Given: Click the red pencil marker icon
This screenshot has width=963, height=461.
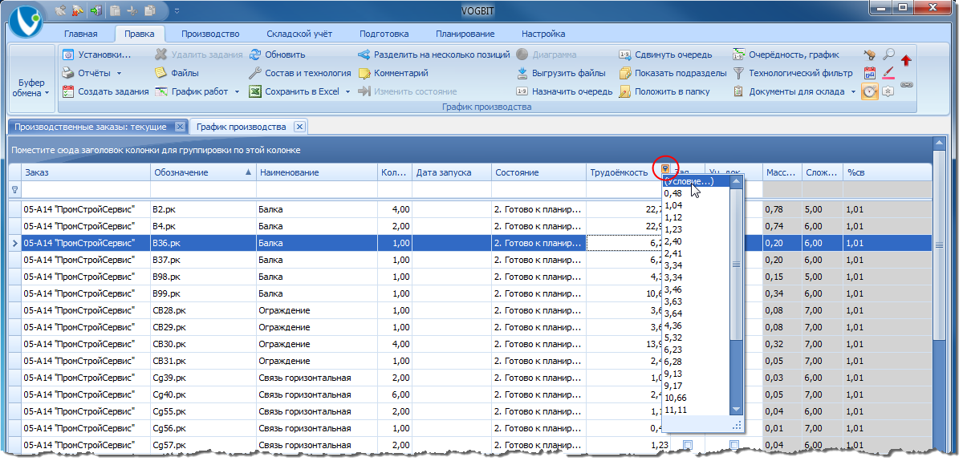Looking at the screenshot, I should coord(888,74).
